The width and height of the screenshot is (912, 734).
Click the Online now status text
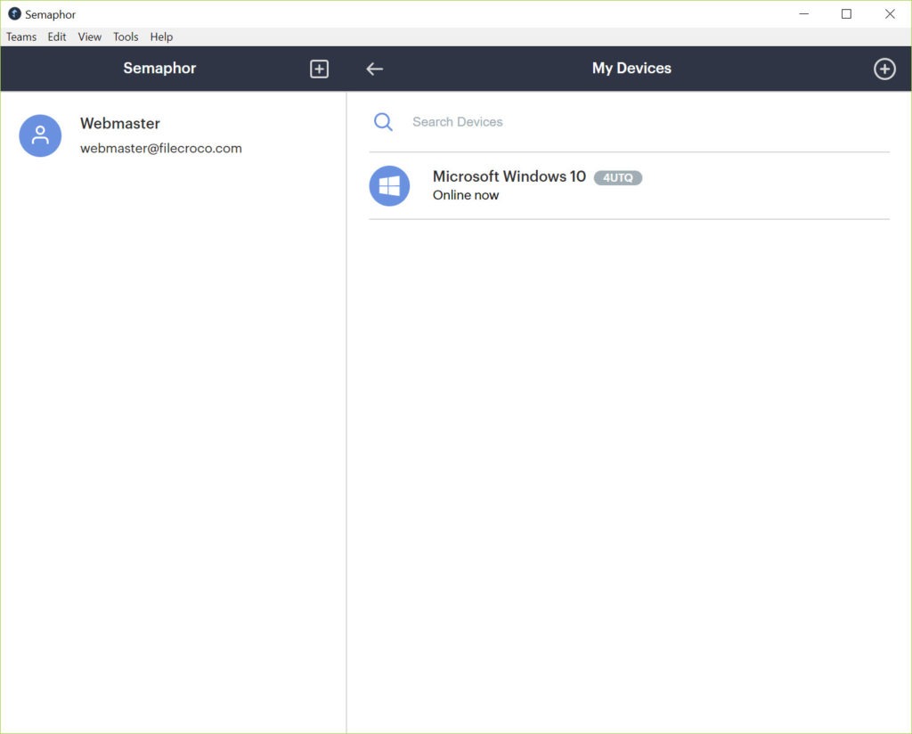click(465, 195)
